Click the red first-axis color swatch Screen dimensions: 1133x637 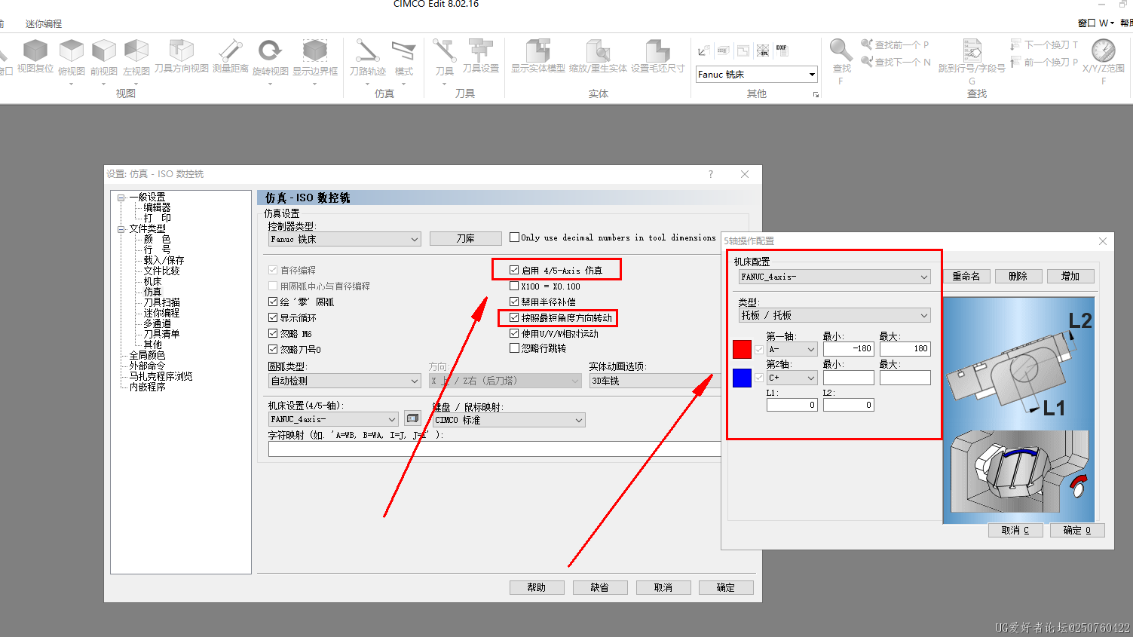click(742, 349)
